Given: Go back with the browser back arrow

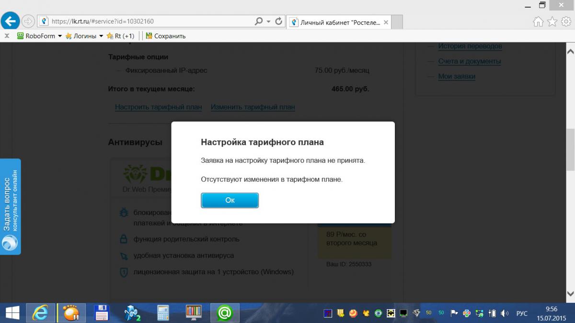Looking at the screenshot, I should 11,21.
